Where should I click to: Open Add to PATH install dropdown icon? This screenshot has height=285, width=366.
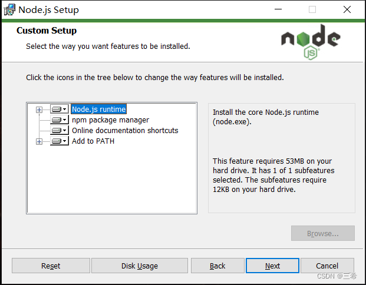tap(60, 141)
